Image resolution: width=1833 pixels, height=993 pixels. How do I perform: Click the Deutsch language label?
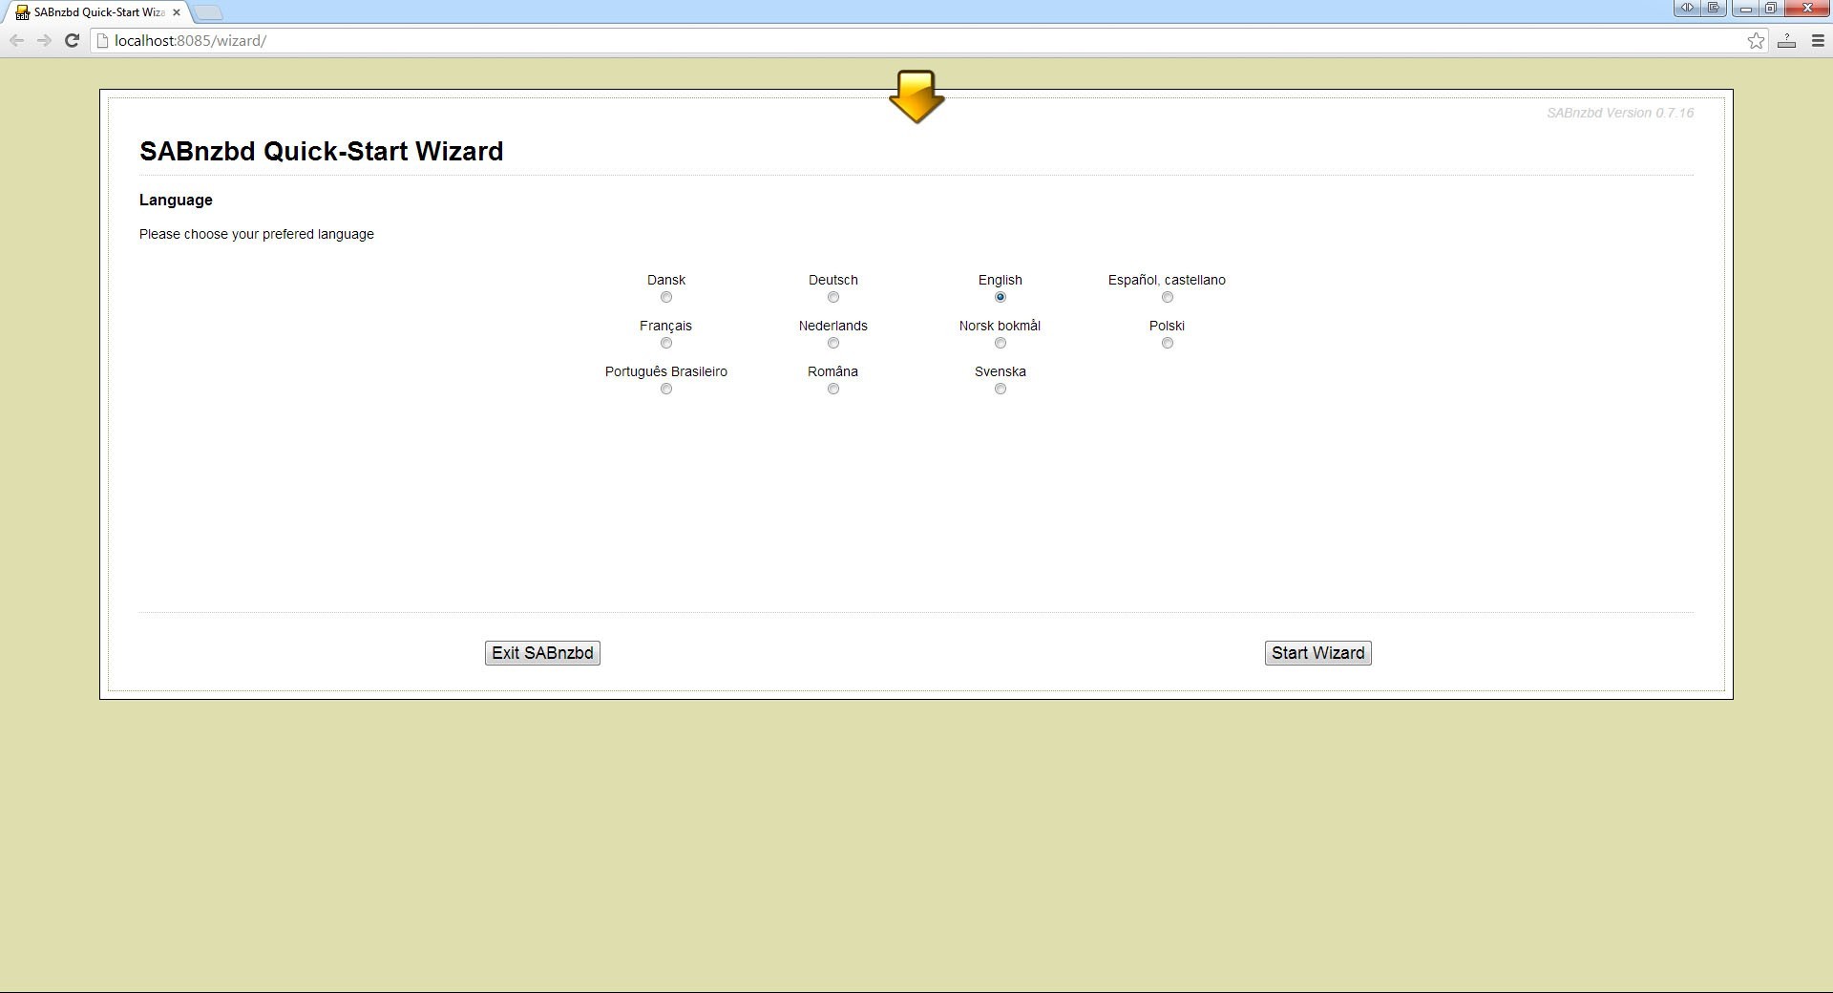[833, 280]
